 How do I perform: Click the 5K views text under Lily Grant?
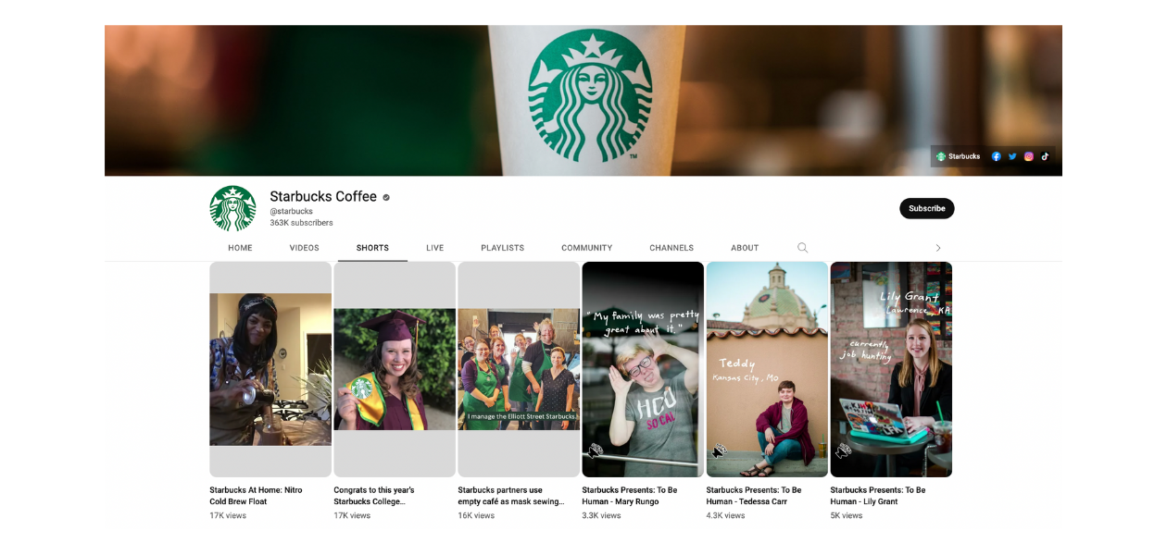pos(846,516)
